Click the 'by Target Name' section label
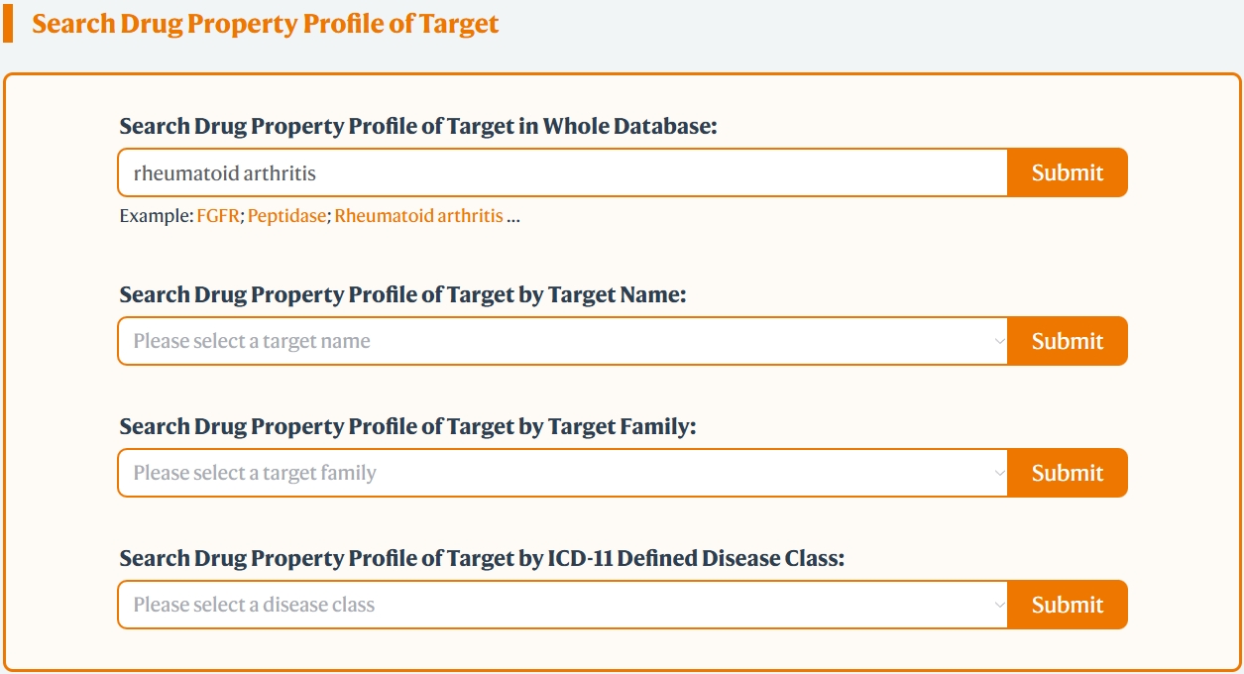This screenshot has width=1244, height=674. coord(402,295)
